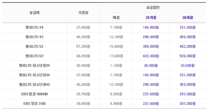209x111 pixels.
Task: Click 184,800원 in the 헬로LTE 34 row
Action: [x=151, y=27]
